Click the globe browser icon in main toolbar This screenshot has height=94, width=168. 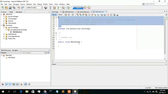click(x=46, y=8)
